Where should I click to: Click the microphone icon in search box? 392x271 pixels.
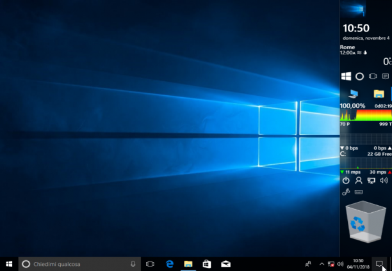[133, 264]
